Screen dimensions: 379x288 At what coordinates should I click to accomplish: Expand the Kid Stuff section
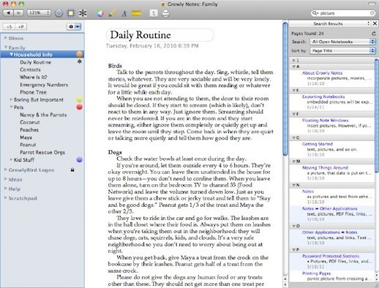coord(11,159)
